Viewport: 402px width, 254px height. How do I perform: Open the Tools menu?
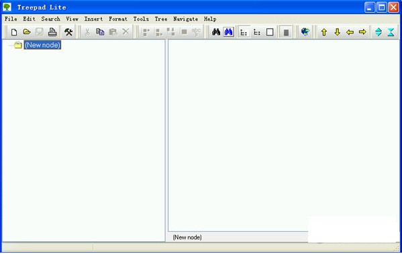click(141, 19)
